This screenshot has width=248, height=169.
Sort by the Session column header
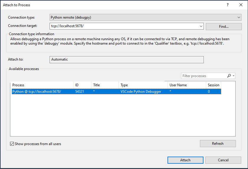(213, 85)
